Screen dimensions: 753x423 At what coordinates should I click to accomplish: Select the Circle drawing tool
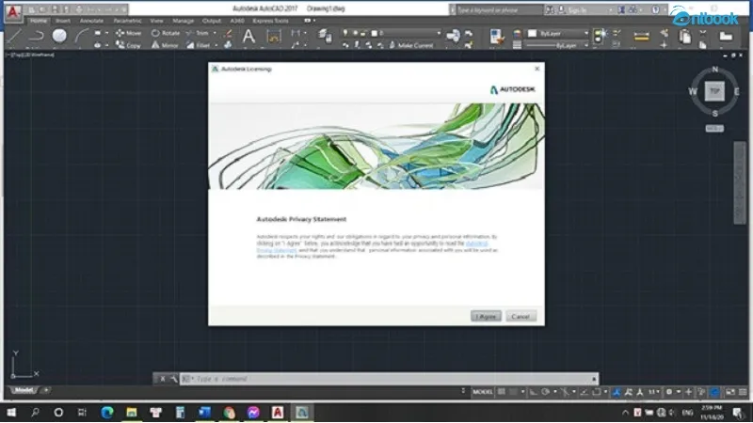tap(59, 36)
